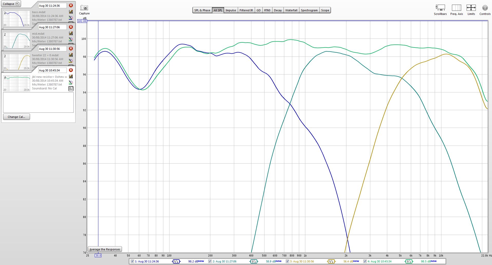Click the 1/1 smoothing indicator for trace 2
Image resolution: width=492 pixels, height=265 pixels.
(x=254, y=261)
